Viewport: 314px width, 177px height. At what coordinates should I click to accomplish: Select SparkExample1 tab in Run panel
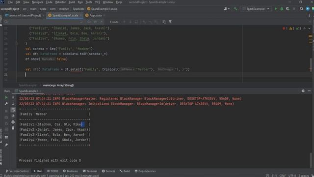tap(28, 91)
